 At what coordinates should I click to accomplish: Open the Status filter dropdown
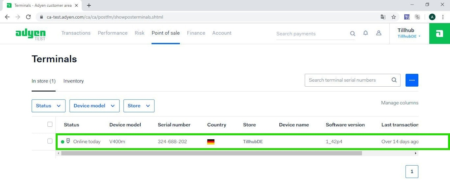49,106
